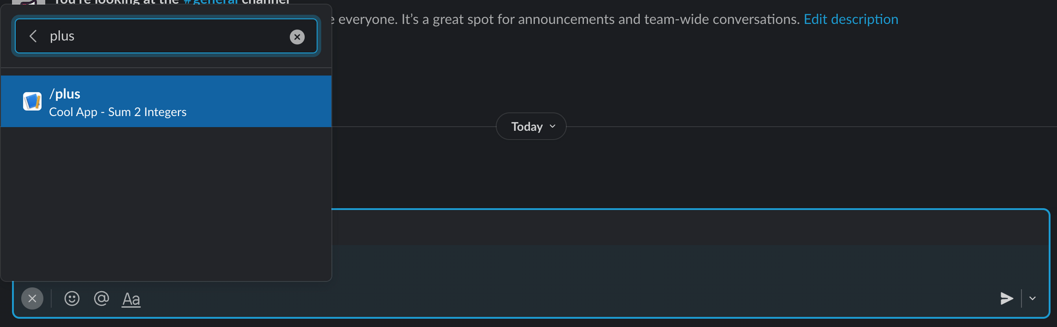The width and height of the screenshot is (1057, 327).
Task: Select the Cool App icon beside /plus
Action: point(32,101)
